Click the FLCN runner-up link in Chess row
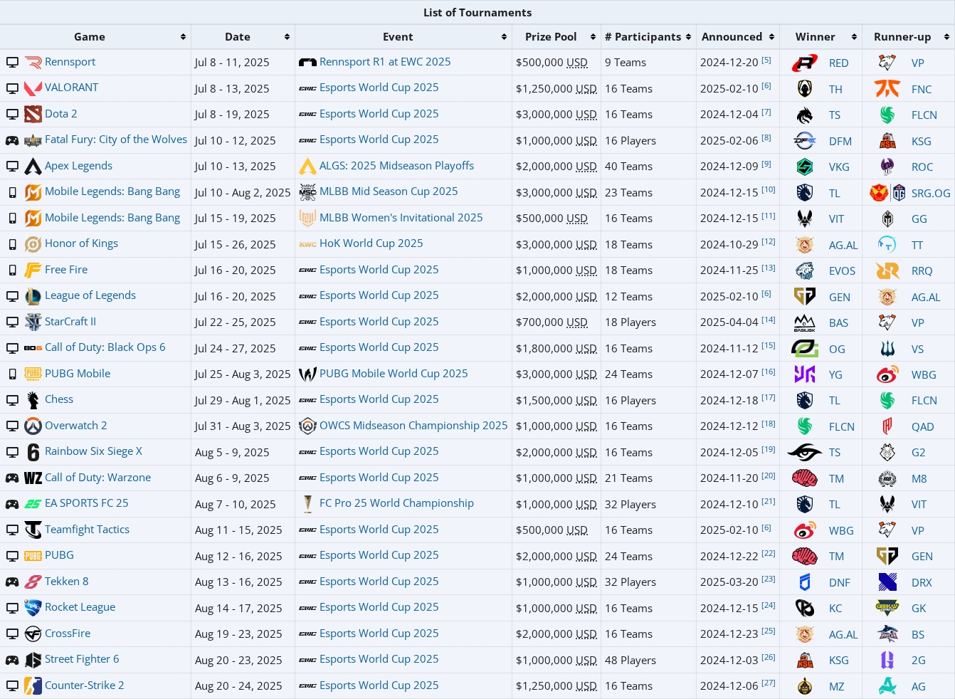955x699 pixels. pos(924,401)
